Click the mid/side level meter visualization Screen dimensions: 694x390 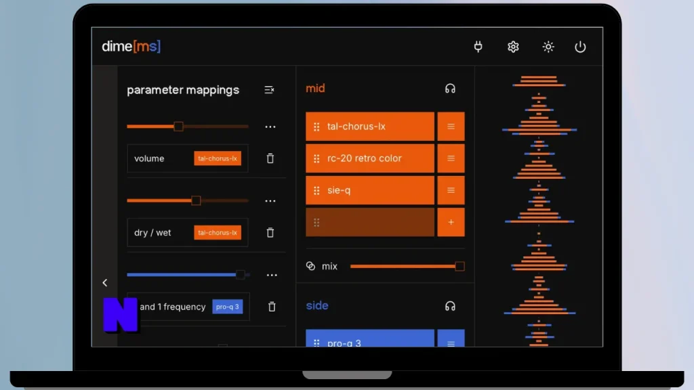(539, 210)
